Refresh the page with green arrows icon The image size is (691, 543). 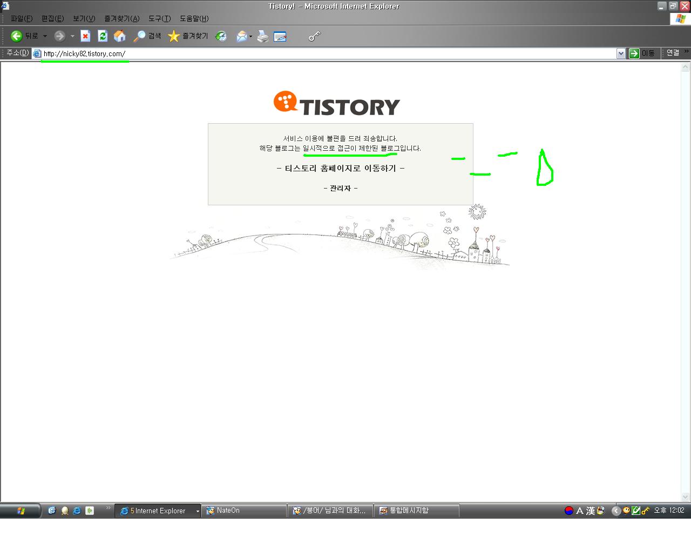pyautogui.click(x=103, y=36)
